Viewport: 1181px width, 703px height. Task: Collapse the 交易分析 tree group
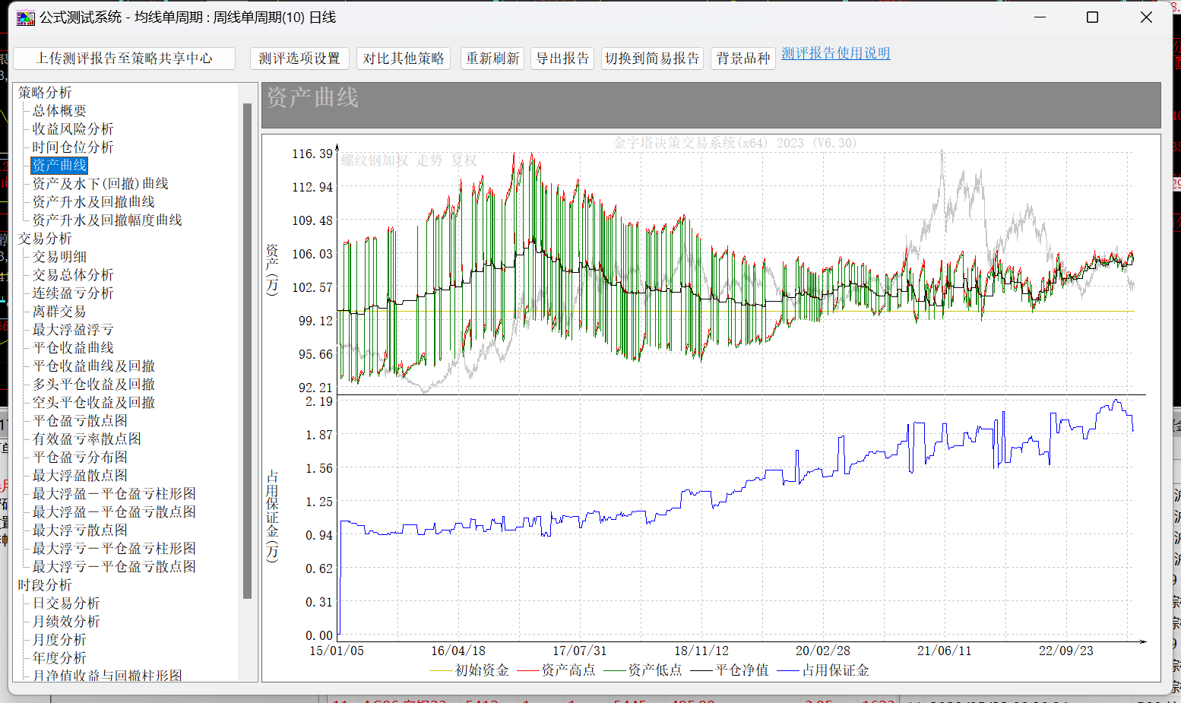pyautogui.click(x=45, y=239)
